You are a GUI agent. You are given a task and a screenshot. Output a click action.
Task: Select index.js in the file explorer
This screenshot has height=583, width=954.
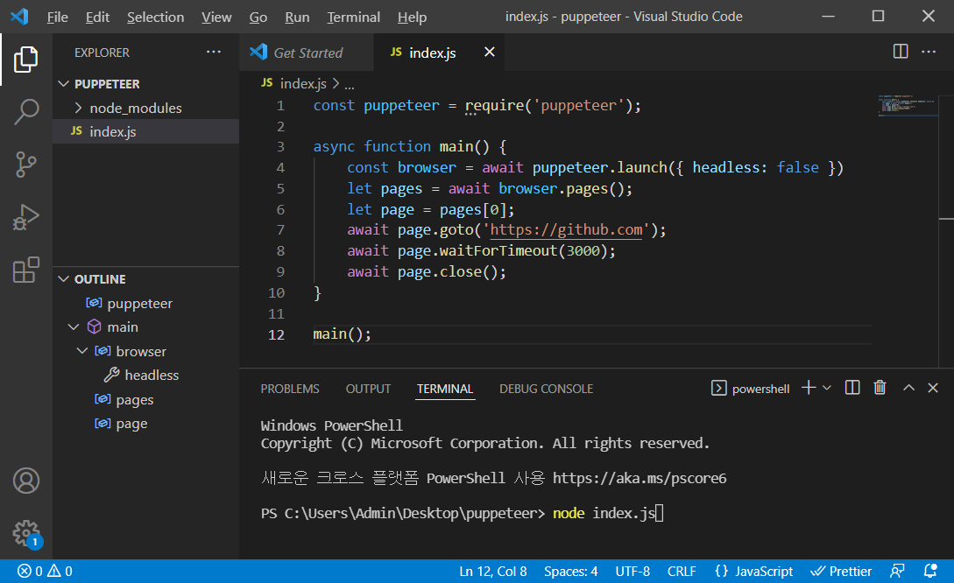146,131
